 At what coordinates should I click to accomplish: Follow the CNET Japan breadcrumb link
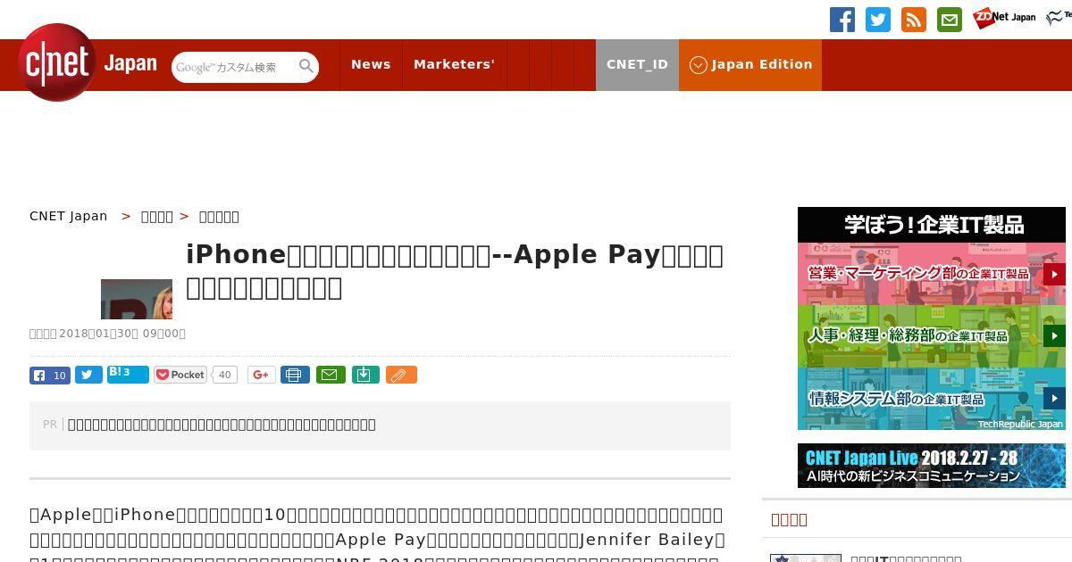pyautogui.click(x=69, y=216)
